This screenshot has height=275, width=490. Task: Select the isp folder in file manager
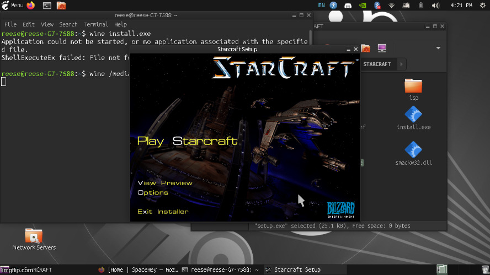point(413,89)
